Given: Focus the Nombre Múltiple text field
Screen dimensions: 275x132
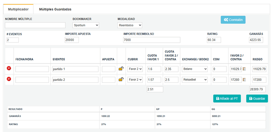Looking at the screenshot, I should (35, 25).
